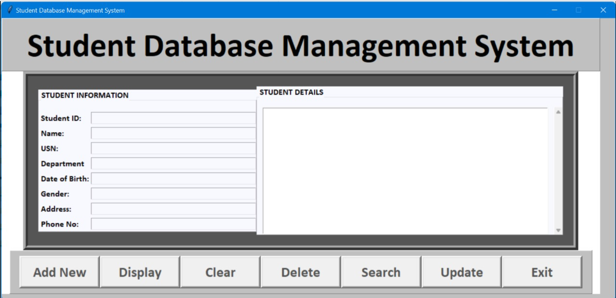This screenshot has width=616, height=298.
Task: Click the Add New button
Action: pos(59,272)
